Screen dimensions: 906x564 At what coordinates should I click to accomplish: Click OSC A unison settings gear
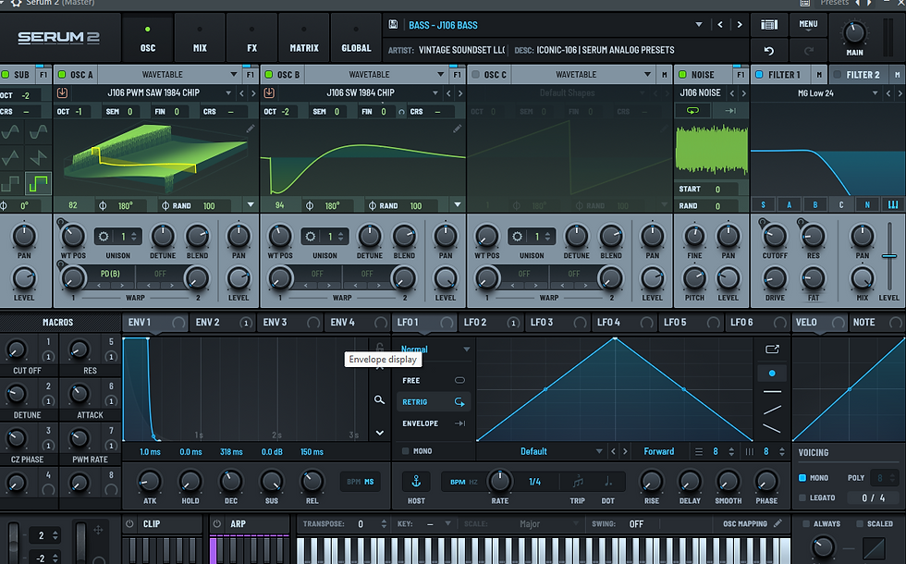[104, 237]
